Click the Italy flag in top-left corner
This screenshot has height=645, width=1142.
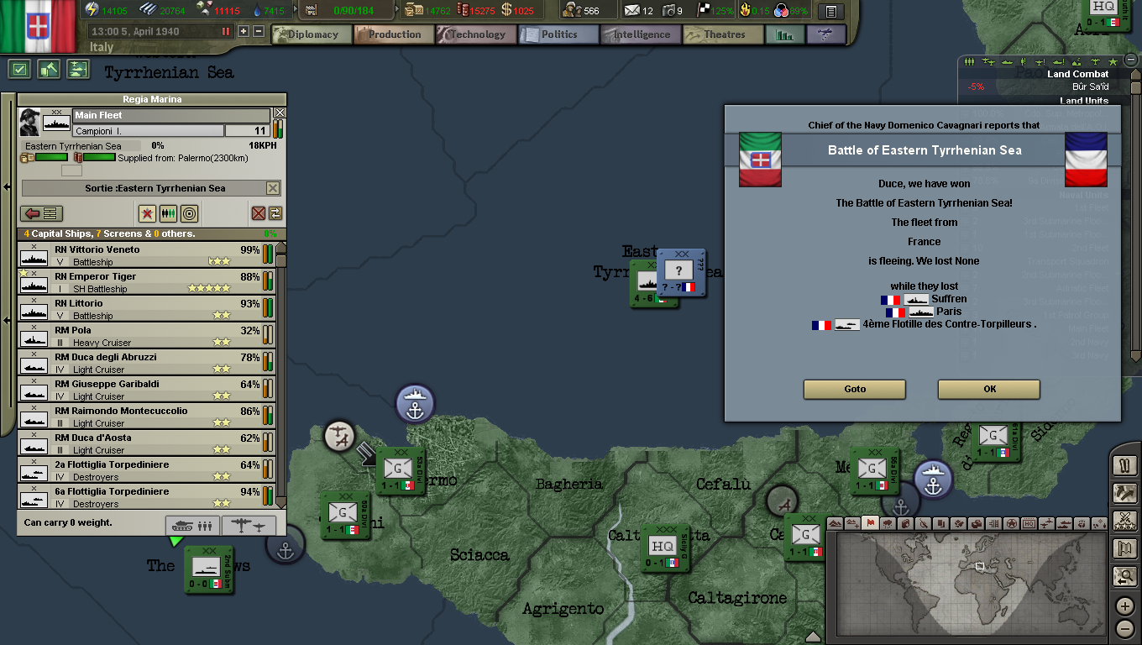[39, 25]
